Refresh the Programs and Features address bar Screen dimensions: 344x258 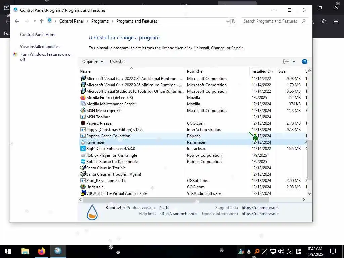(234, 21)
